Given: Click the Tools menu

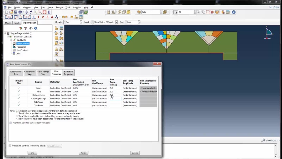Looking at the screenshot, I should [x=68, y=7].
